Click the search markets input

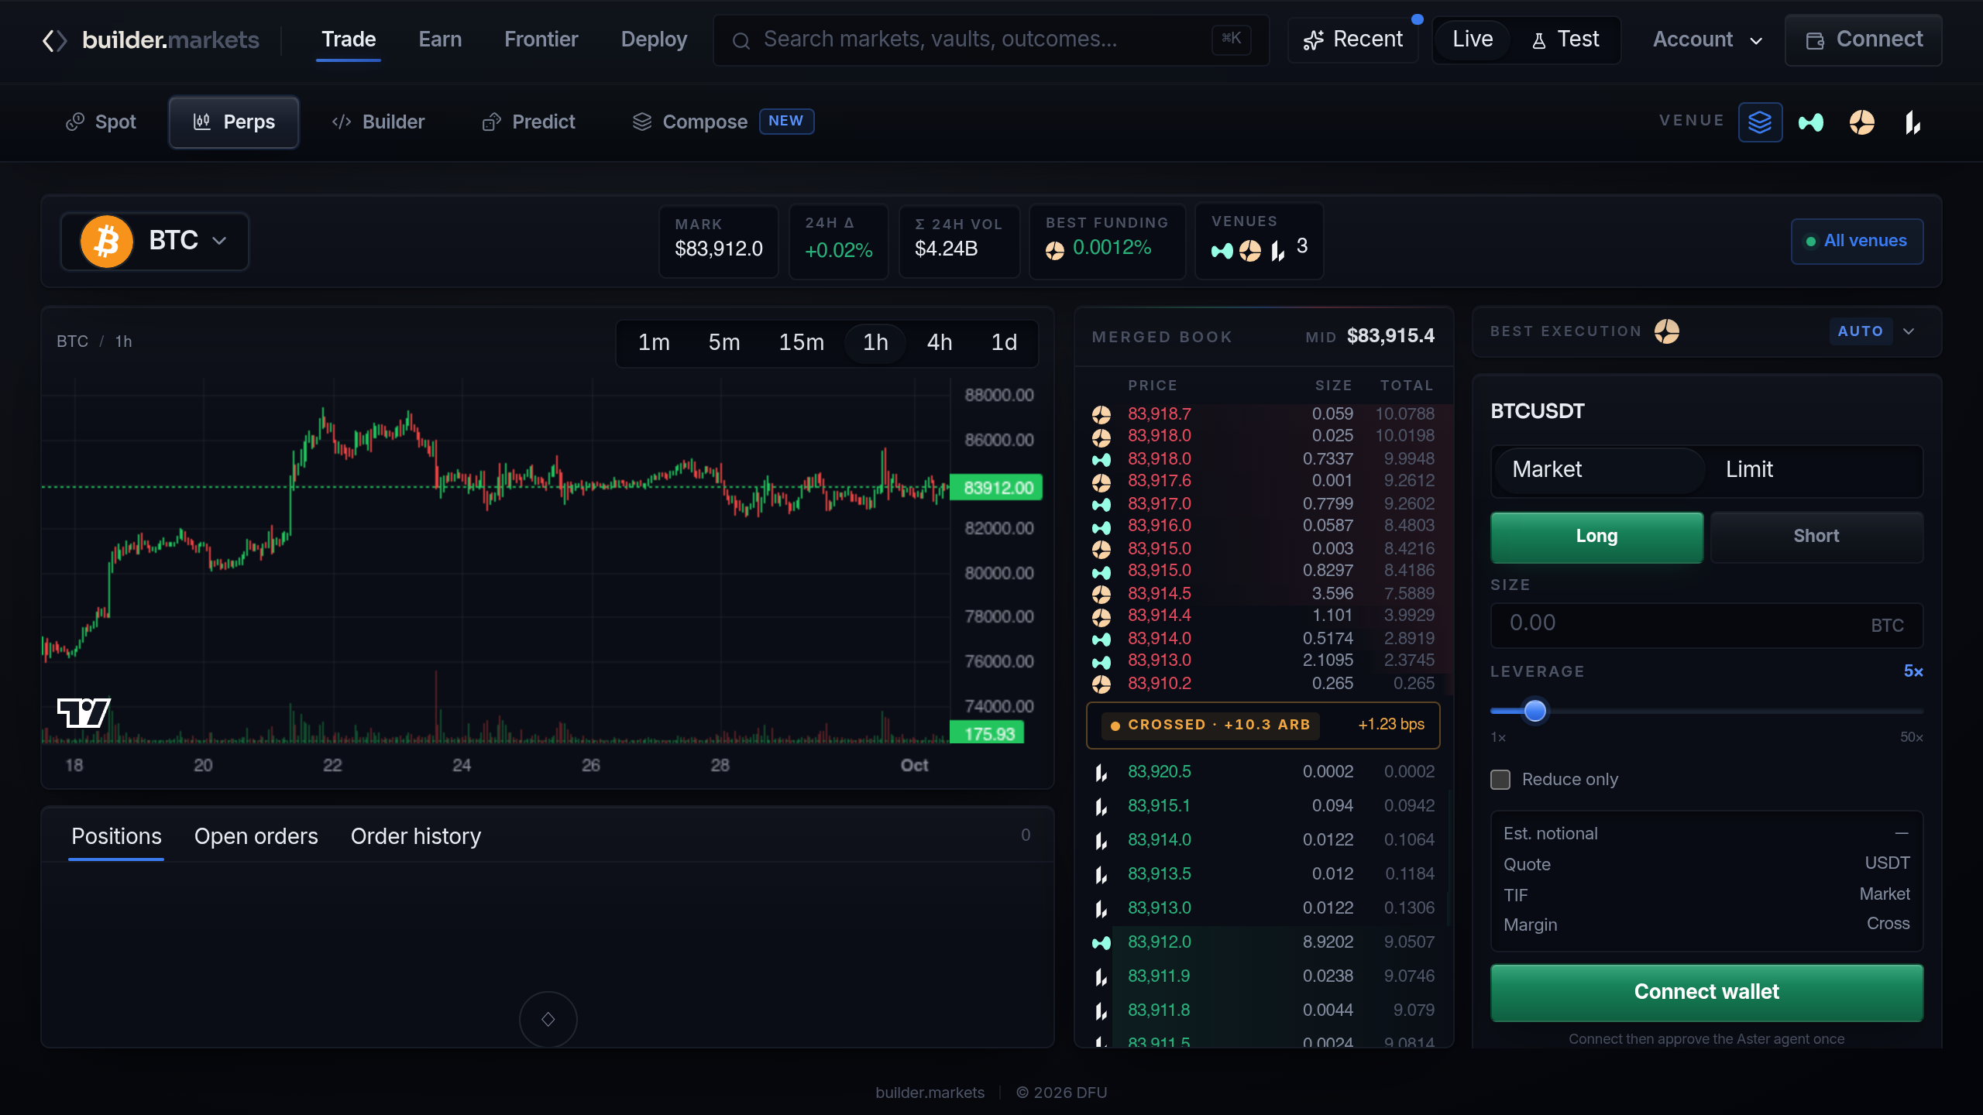click(x=991, y=39)
